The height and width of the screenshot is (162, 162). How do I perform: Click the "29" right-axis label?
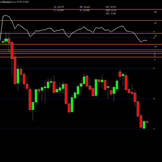point(155,12)
